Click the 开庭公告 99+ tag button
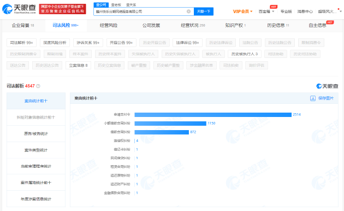 pos(121,43)
